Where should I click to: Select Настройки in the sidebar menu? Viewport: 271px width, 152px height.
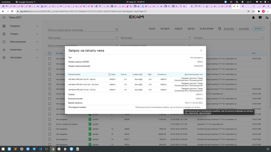(x=21, y=58)
